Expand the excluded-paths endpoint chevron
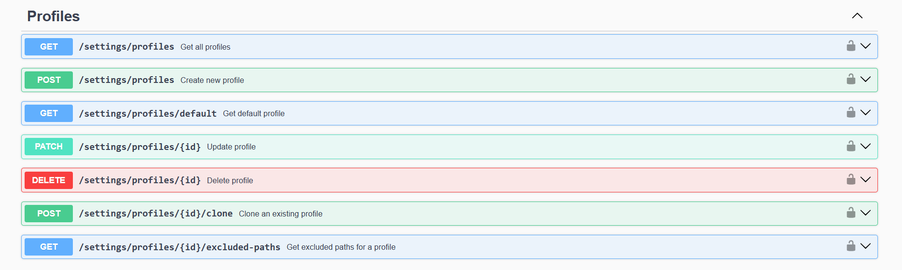This screenshot has height=270, width=902. pyautogui.click(x=866, y=246)
